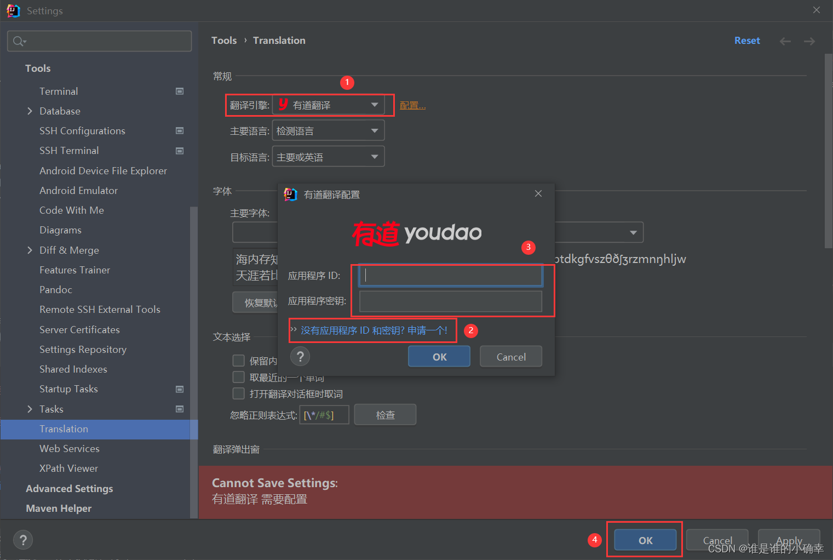Expand the Tasks tree node
Screen dimensions: 833x560
point(30,409)
